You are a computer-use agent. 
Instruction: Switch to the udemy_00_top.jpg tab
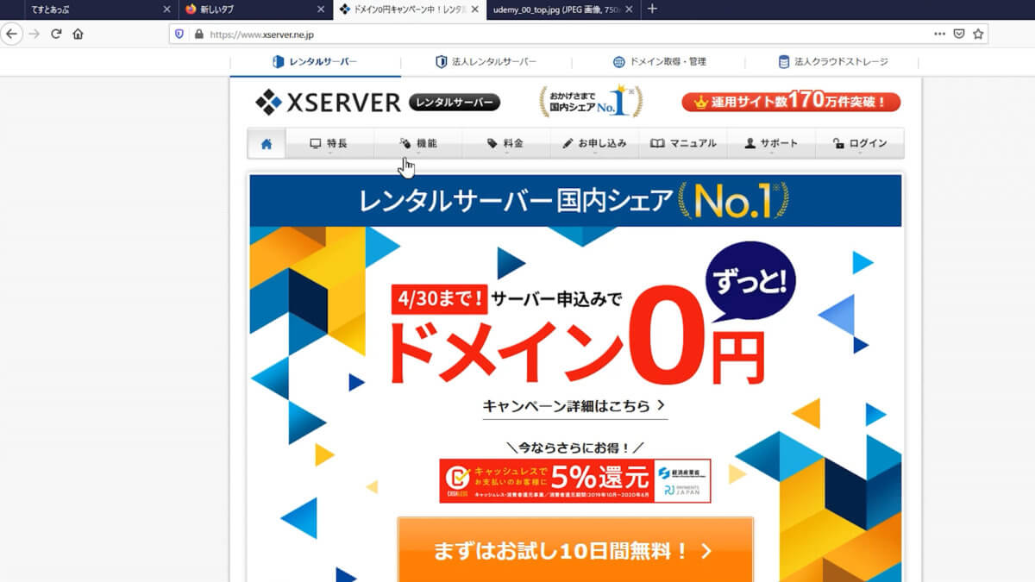coord(562,9)
